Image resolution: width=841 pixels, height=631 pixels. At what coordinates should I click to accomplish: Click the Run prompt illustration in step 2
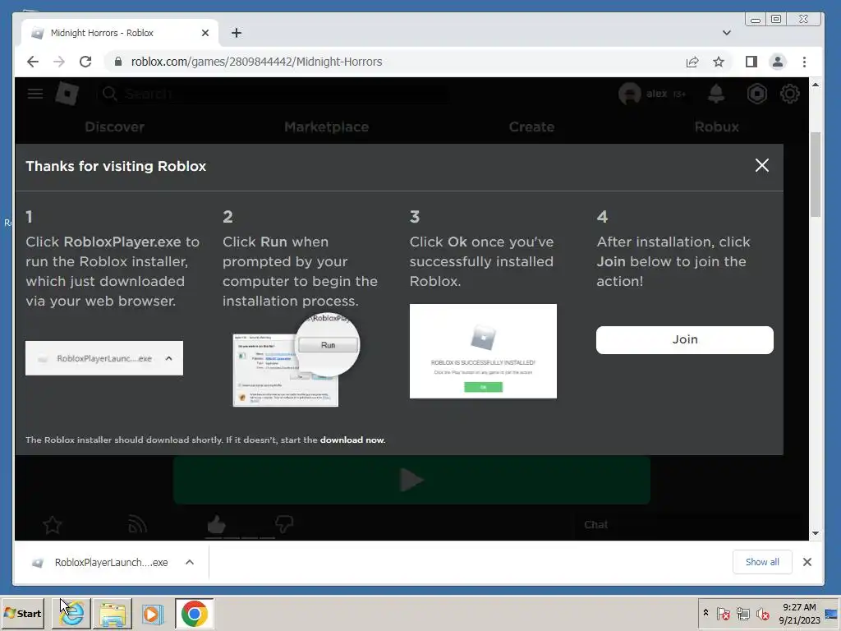pyautogui.click(x=296, y=360)
